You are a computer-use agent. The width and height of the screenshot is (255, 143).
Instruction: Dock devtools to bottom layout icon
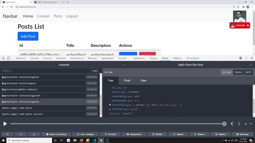tap(34, 134)
